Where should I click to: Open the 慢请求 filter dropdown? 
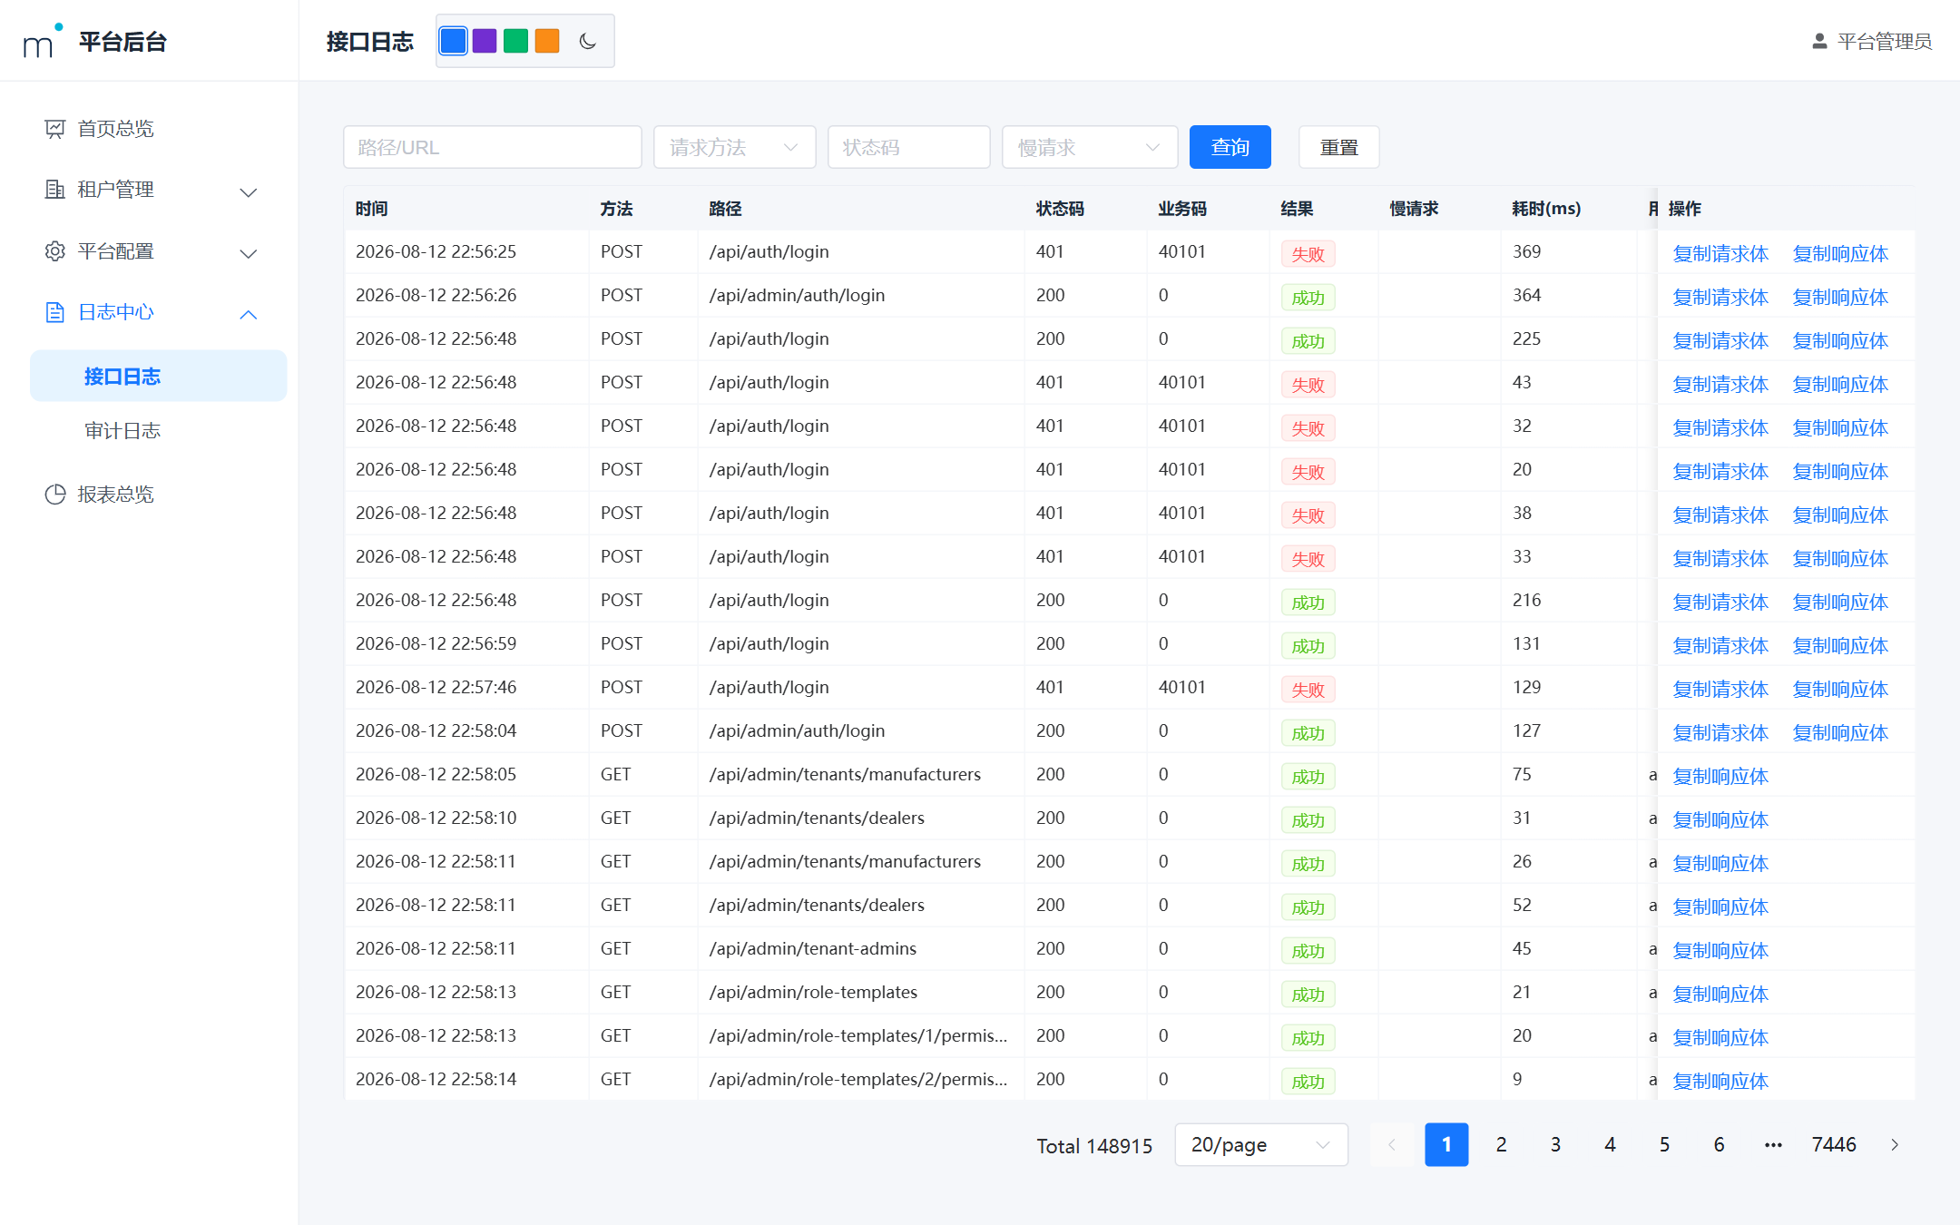pos(1089,147)
